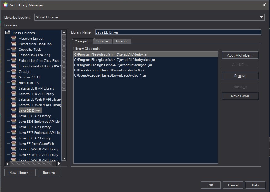Select Absolute Layout in the library tree
The width and height of the screenshot is (270, 192).
point(31,38)
